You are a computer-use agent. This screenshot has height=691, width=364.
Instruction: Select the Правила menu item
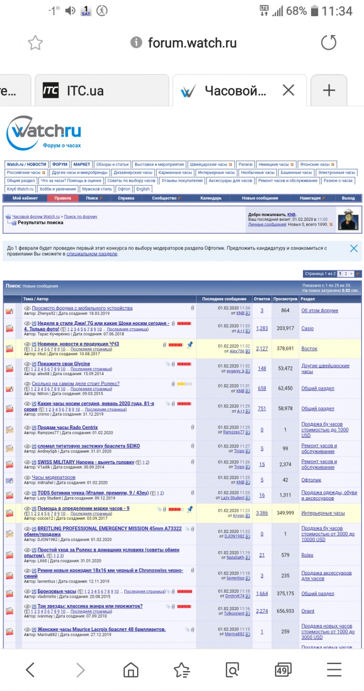[63, 198]
